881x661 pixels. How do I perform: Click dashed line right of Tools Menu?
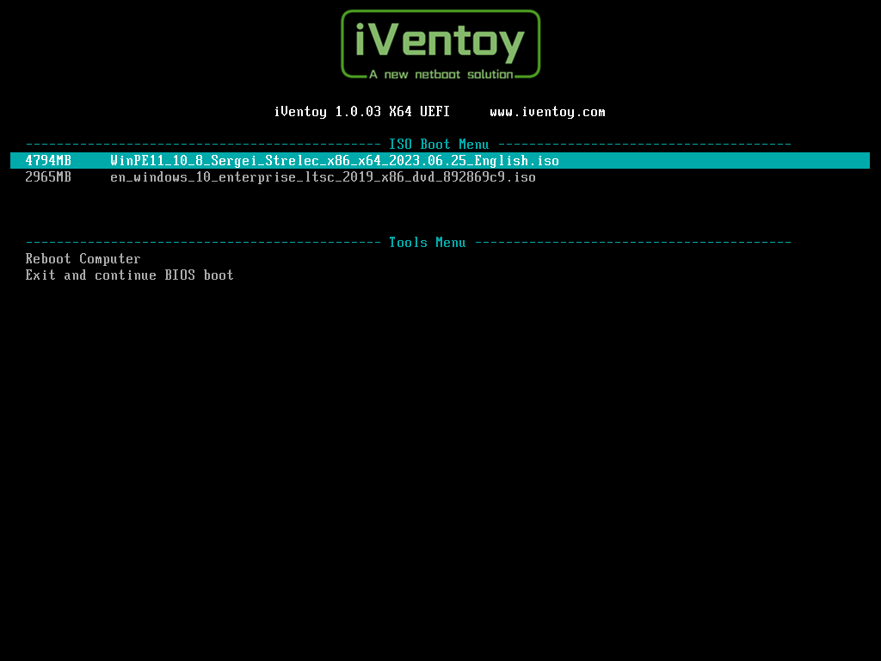[632, 243]
